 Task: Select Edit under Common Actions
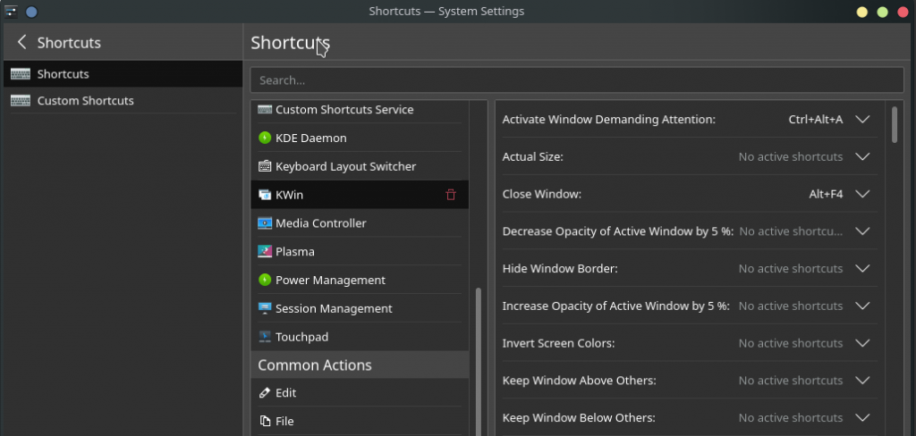(360, 393)
